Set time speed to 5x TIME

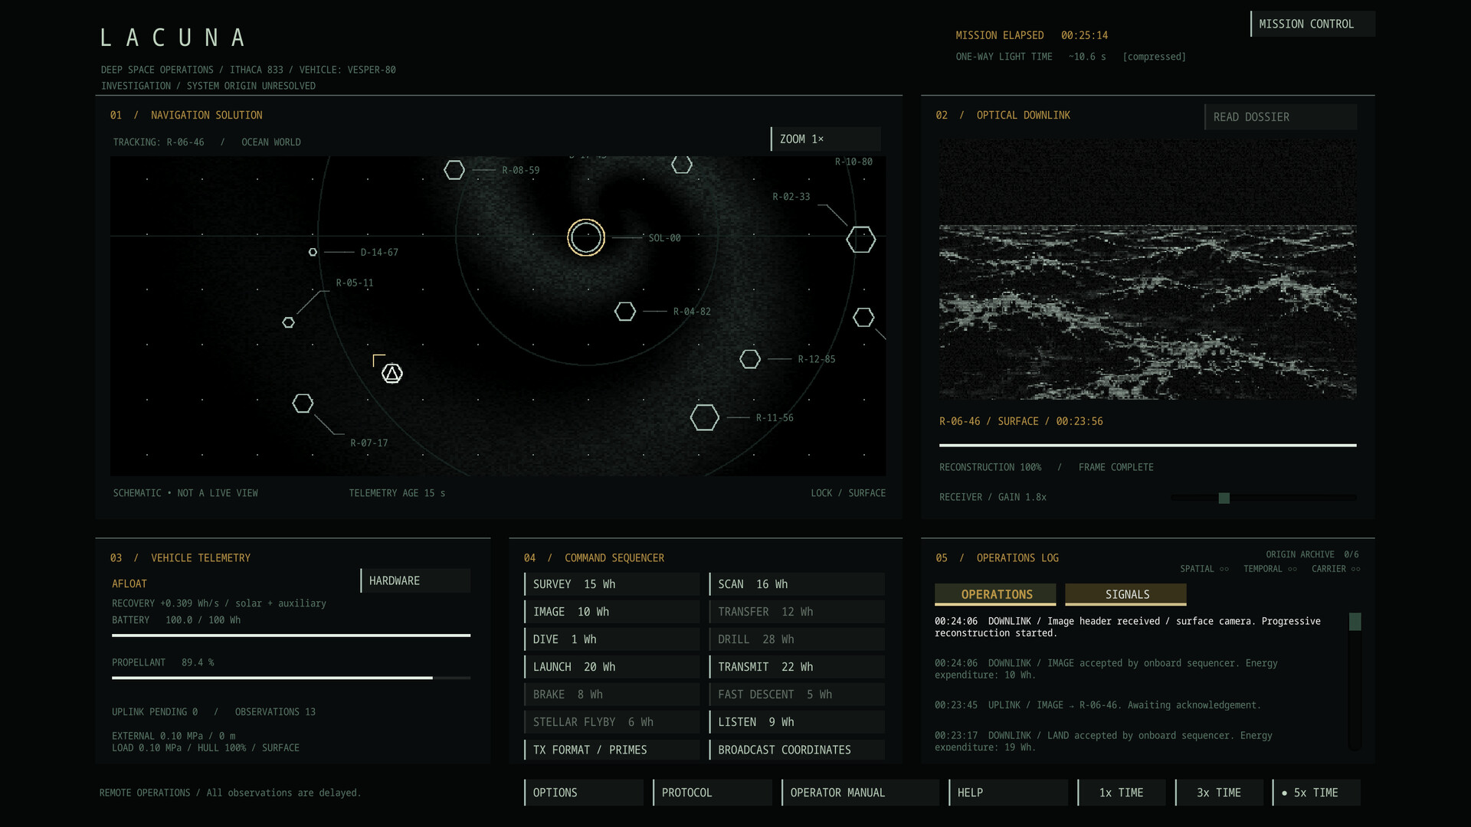click(x=1317, y=793)
